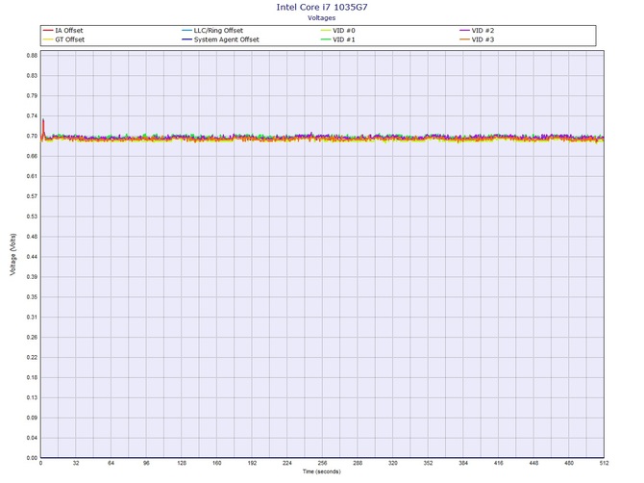
Task: Select the VID #3 legend entry
Action: [x=477, y=39]
